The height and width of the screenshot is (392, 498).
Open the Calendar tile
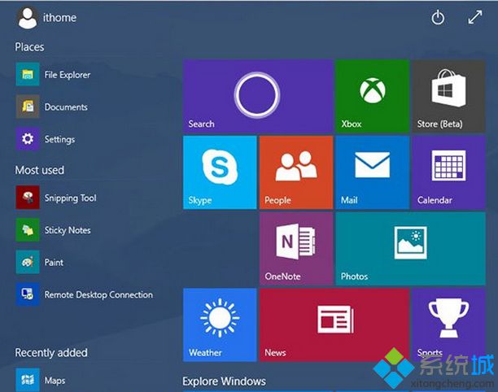pos(448,172)
